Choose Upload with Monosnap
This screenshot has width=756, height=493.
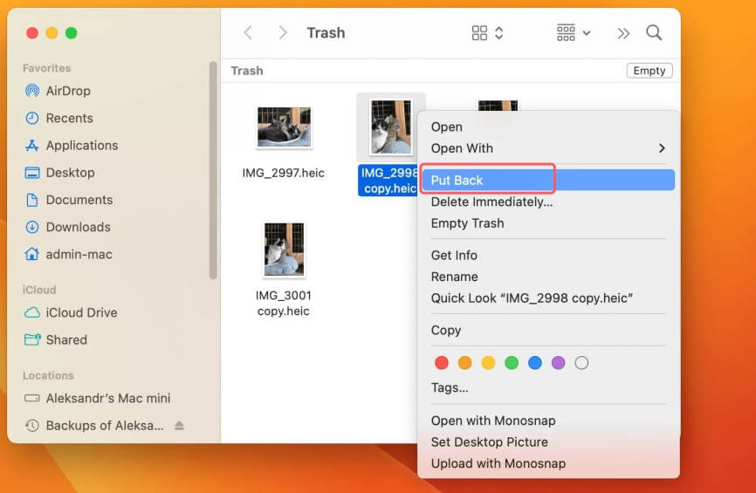pos(498,463)
